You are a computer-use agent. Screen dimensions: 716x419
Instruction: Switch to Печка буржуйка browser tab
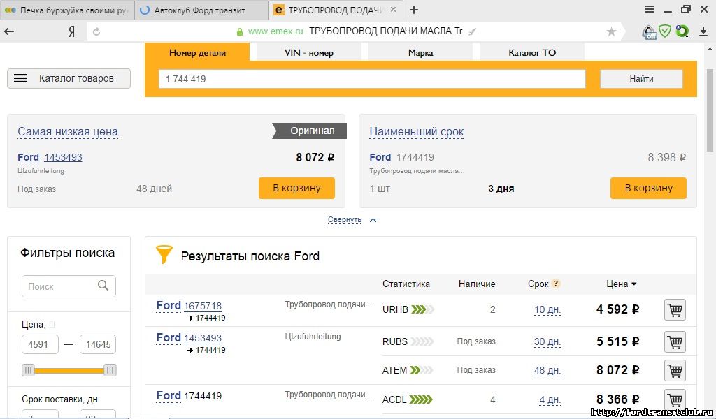tap(67, 10)
